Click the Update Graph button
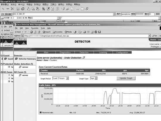 126,78
